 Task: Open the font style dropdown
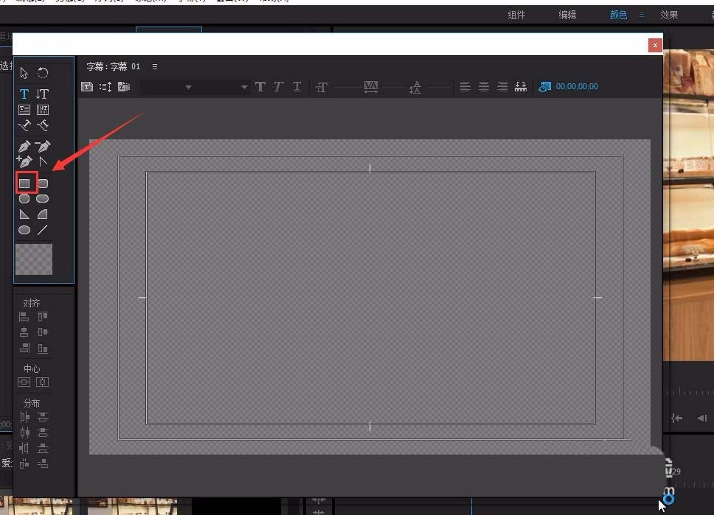coord(223,87)
